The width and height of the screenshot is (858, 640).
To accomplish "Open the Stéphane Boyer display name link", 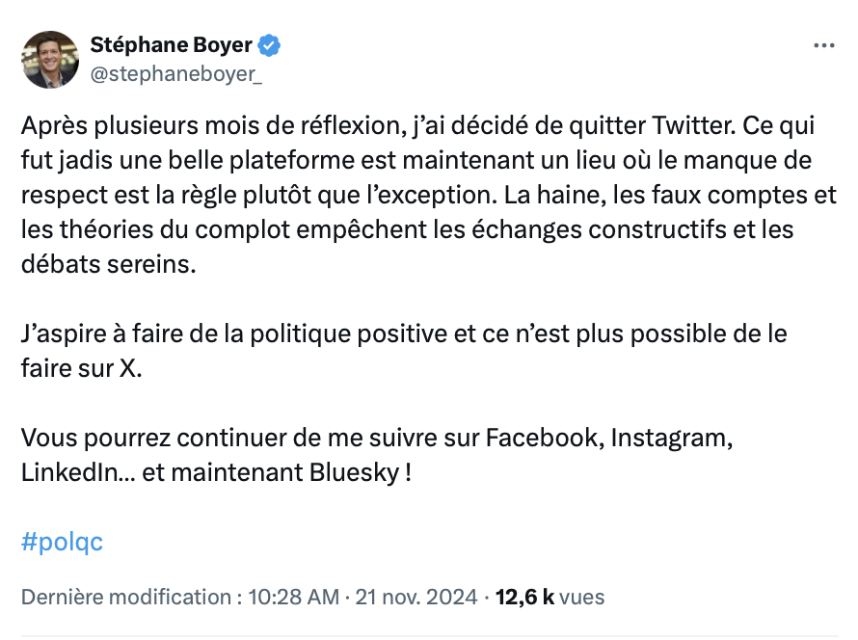I will [172, 45].
